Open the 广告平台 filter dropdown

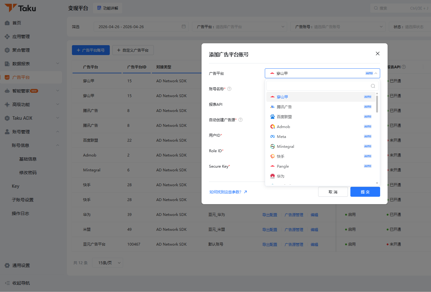(x=239, y=27)
